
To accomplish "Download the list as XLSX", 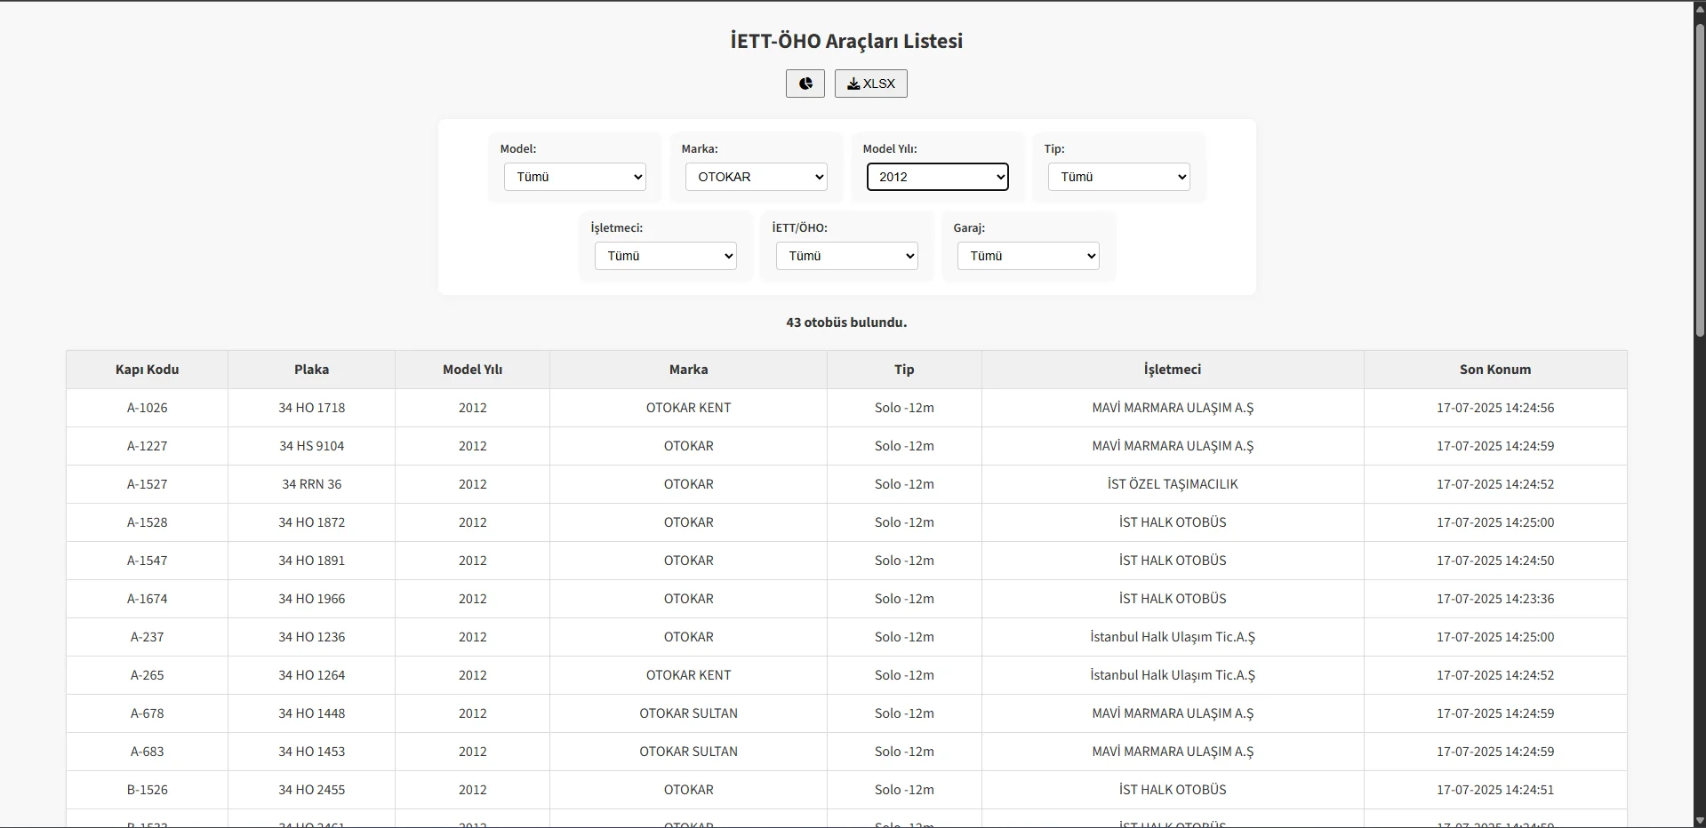I will coord(870,84).
